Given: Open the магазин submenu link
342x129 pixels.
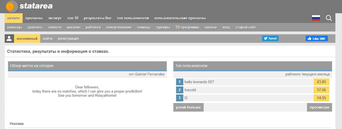Looking at the screenshot, I should pos(73,27).
